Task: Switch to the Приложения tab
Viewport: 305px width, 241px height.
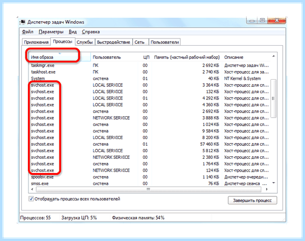Action: click(x=36, y=42)
